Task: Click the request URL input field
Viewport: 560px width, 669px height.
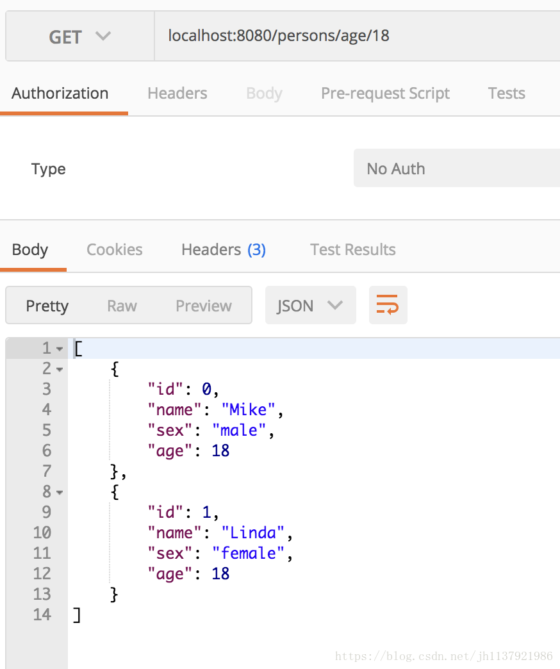Action: [358, 37]
